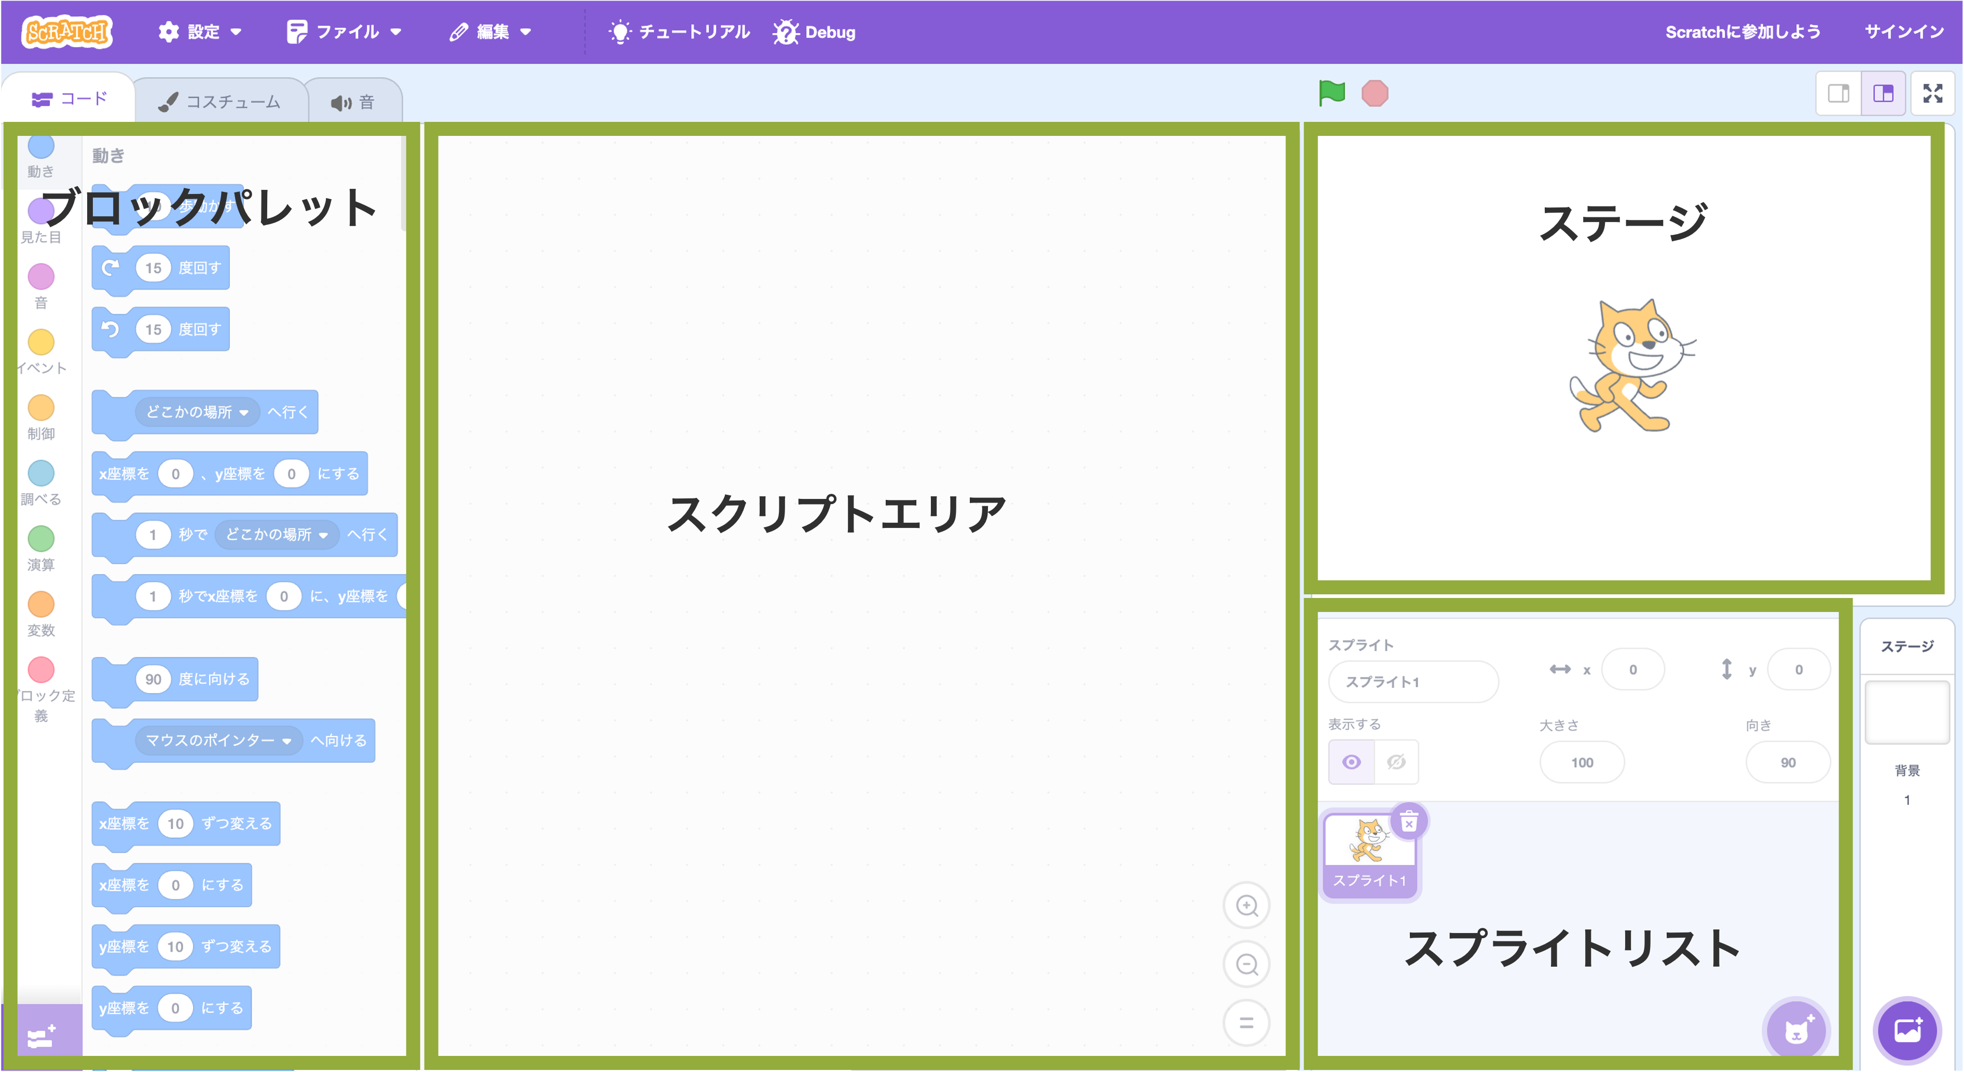Viewport: 1964px width, 1072px height.
Task: Switch to the コード tab
Action: click(68, 99)
